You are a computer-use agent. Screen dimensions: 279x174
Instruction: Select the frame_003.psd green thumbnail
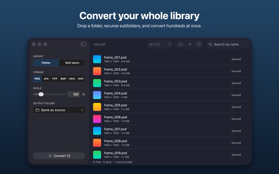point(97,83)
